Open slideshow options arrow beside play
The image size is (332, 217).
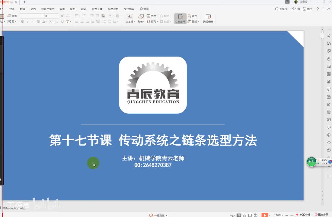tap(270, 215)
